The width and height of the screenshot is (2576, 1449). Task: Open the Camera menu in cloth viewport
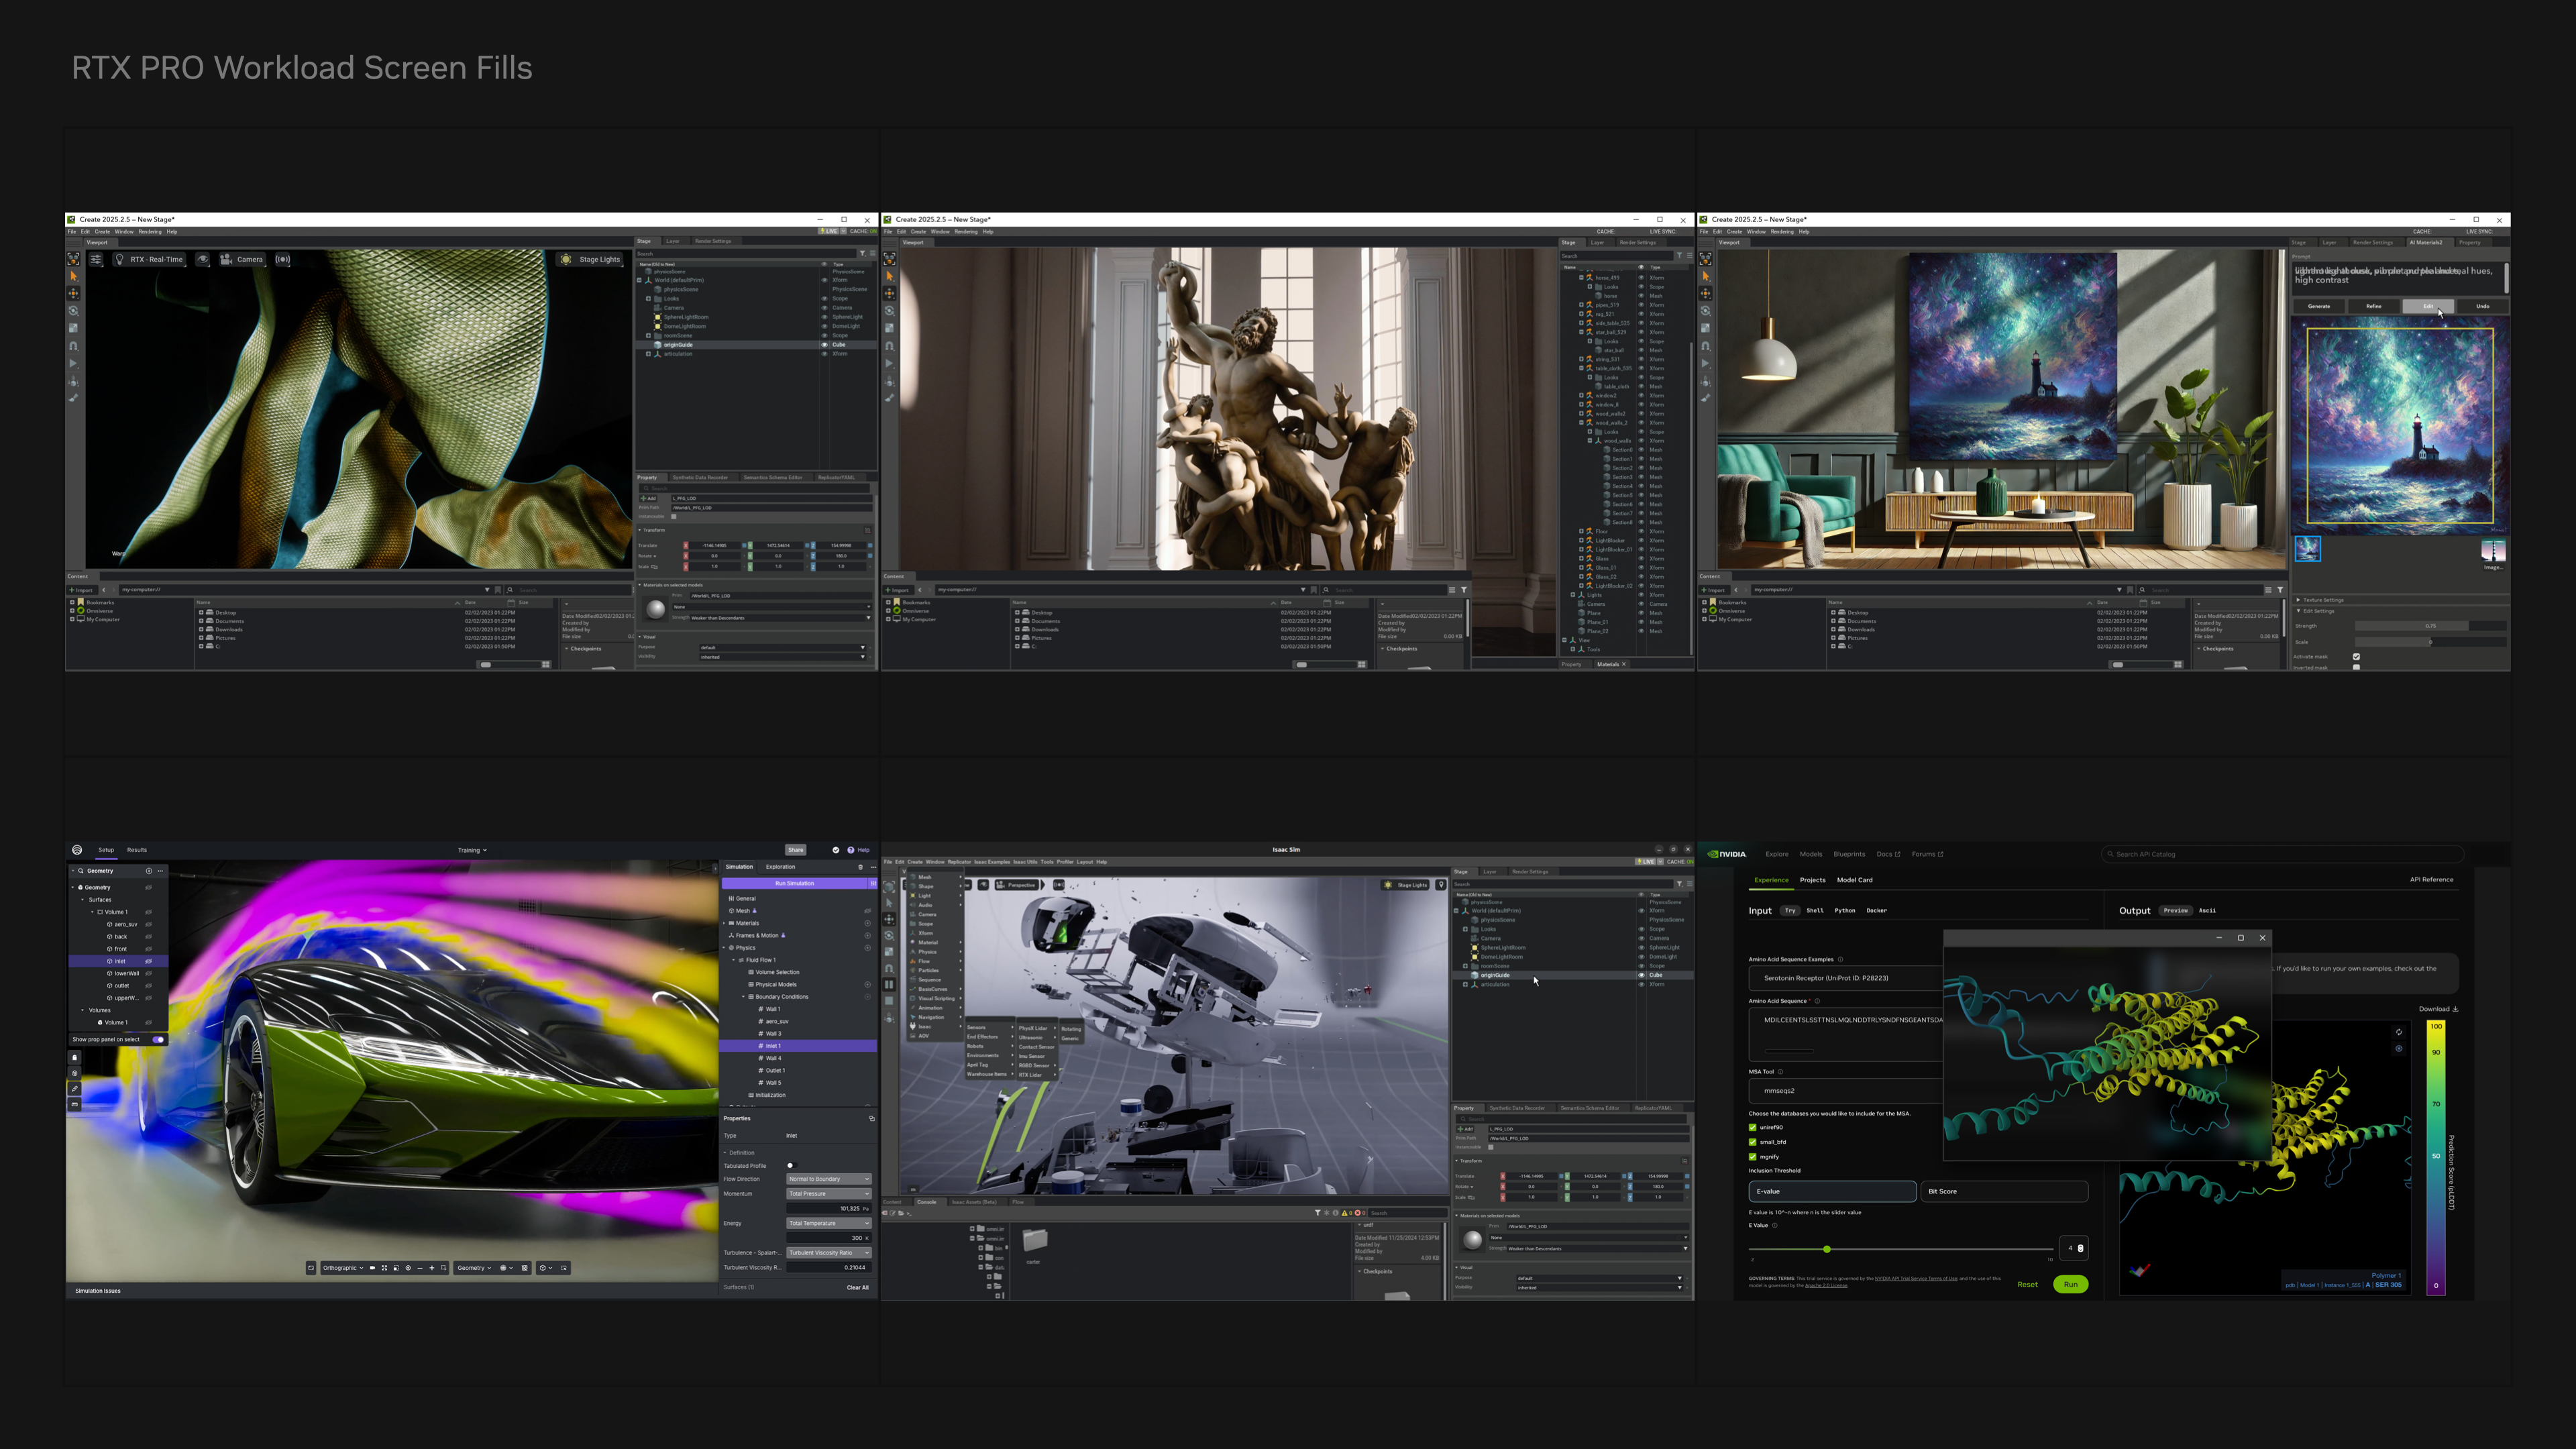click(x=242, y=259)
